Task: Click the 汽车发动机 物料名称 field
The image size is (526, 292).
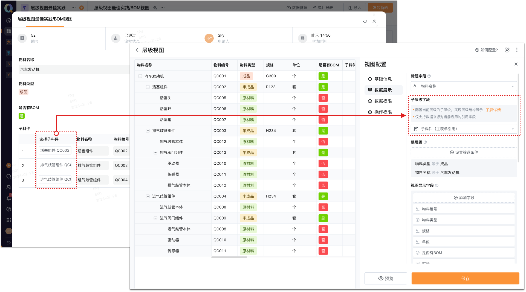Action: (x=74, y=69)
